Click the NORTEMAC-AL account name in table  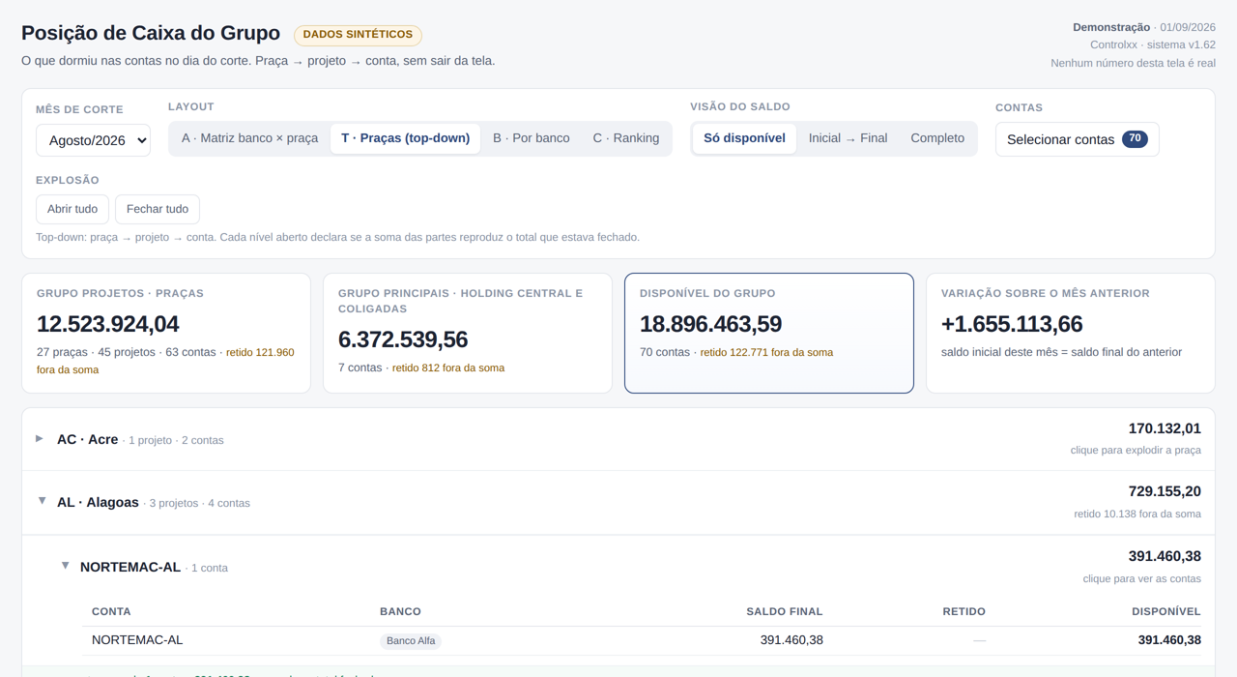[137, 640]
